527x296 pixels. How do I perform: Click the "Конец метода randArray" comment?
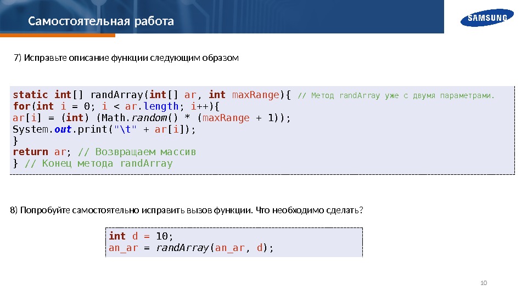click(x=98, y=163)
